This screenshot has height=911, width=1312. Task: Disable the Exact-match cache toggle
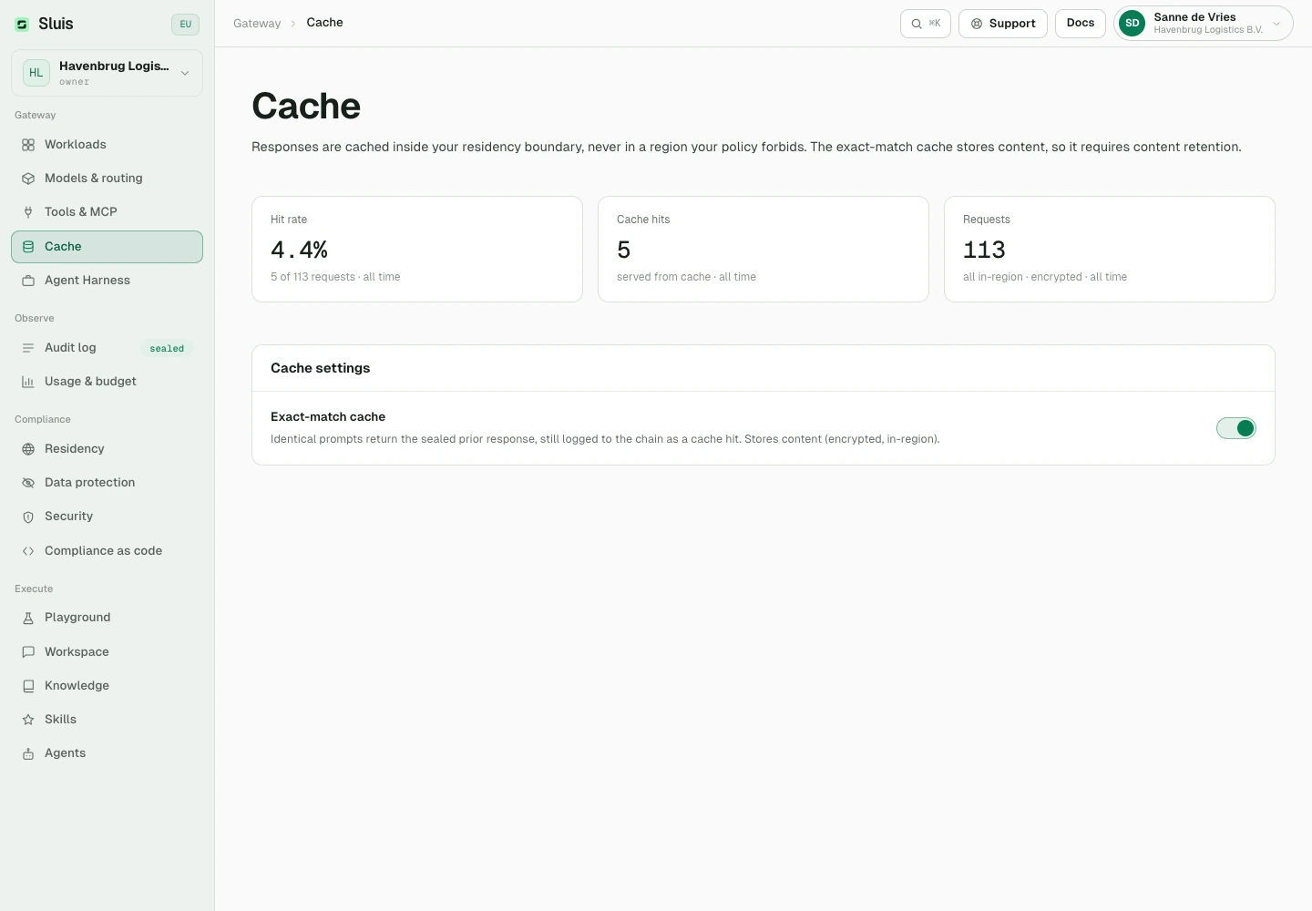click(x=1236, y=428)
